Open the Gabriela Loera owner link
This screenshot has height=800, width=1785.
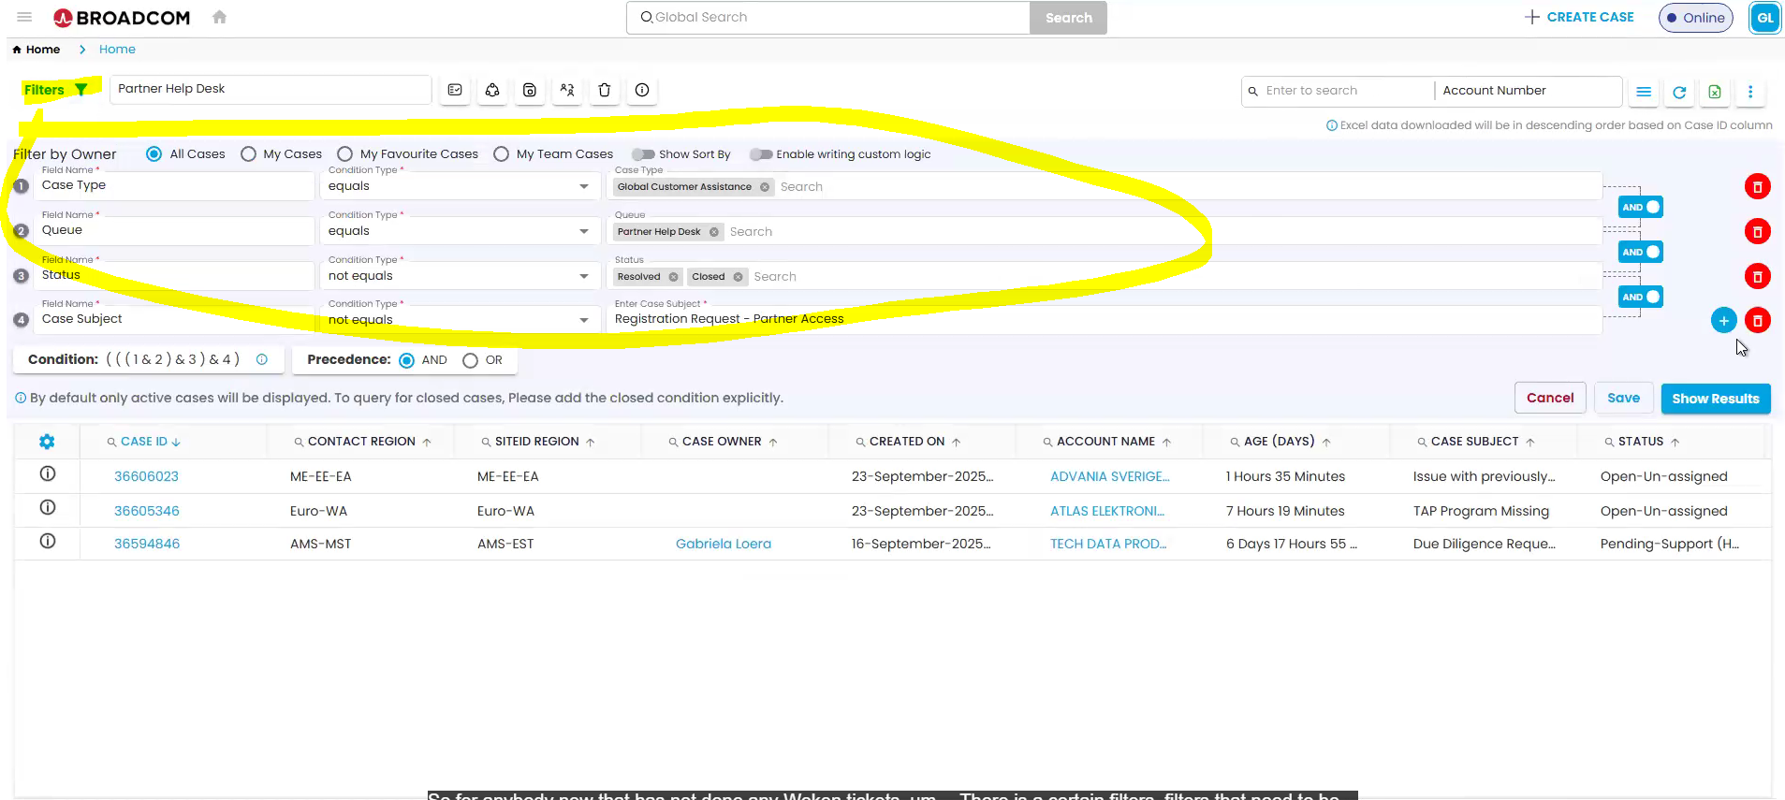[x=724, y=544]
